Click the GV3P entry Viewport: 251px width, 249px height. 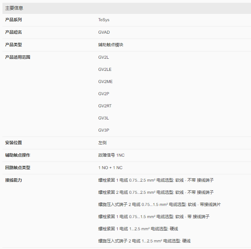pos(103,130)
